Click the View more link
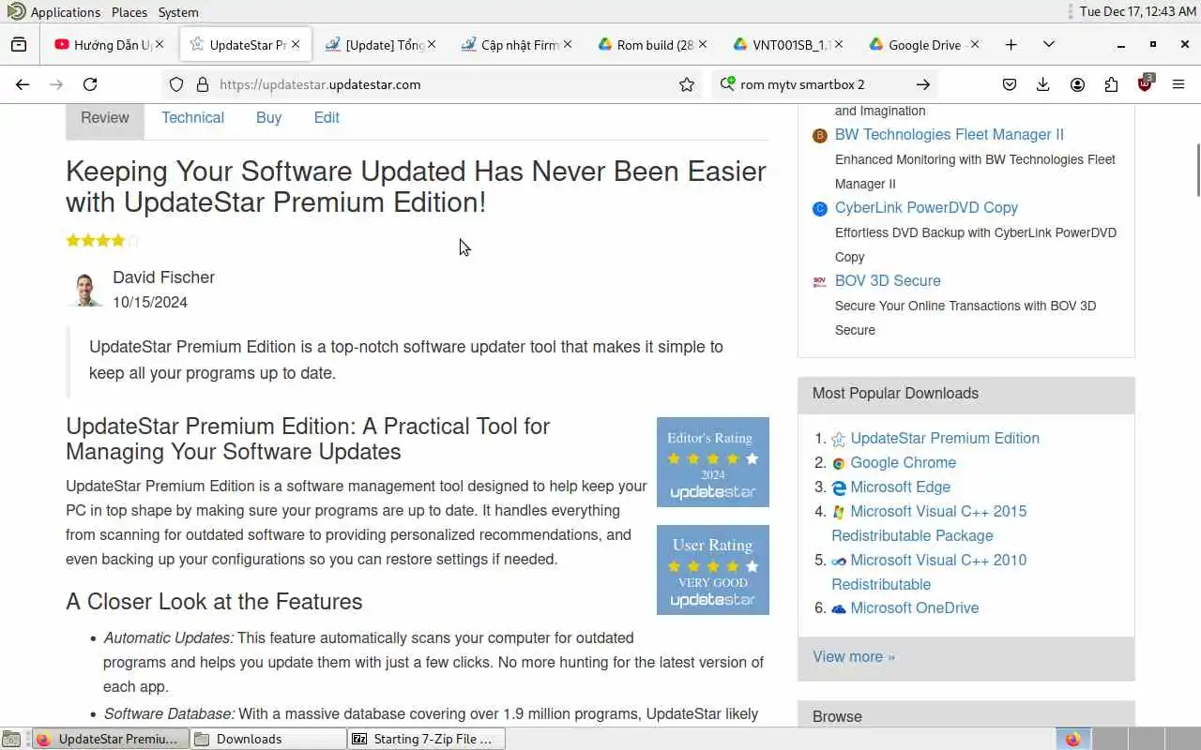The width and height of the screenshot is (1201, 750). 853,657
